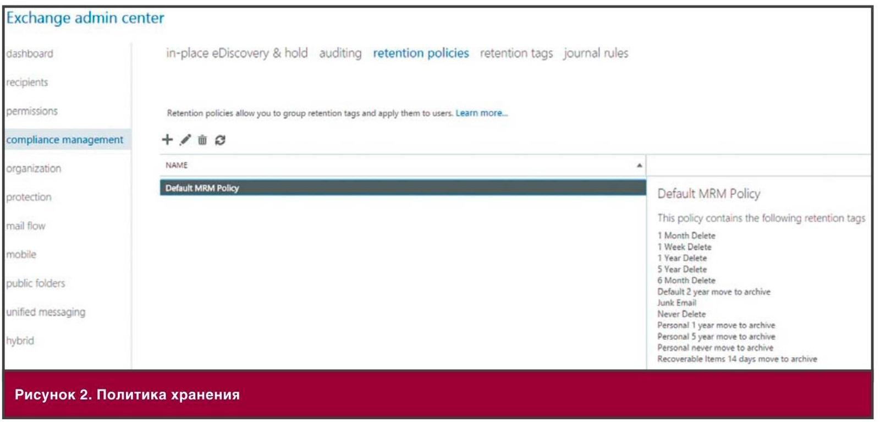880x422 pixels.
Task: Select hybrid in the sidebar
Action: pos(20,341)
